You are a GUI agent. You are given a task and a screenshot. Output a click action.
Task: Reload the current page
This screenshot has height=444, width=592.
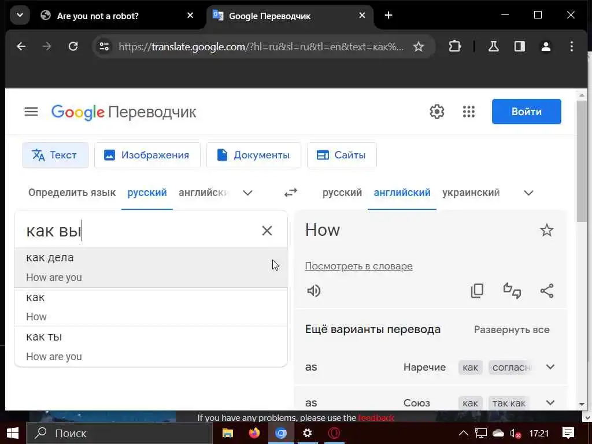click(73, 46)
